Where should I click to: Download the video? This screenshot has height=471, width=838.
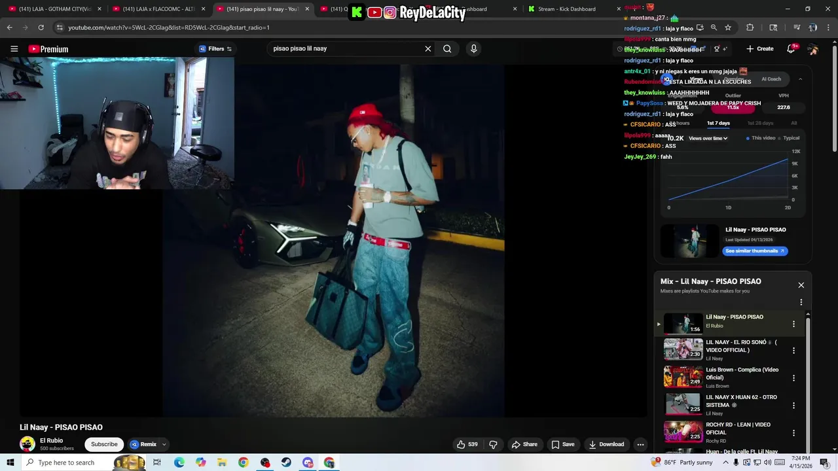click(x=606, y=444)
